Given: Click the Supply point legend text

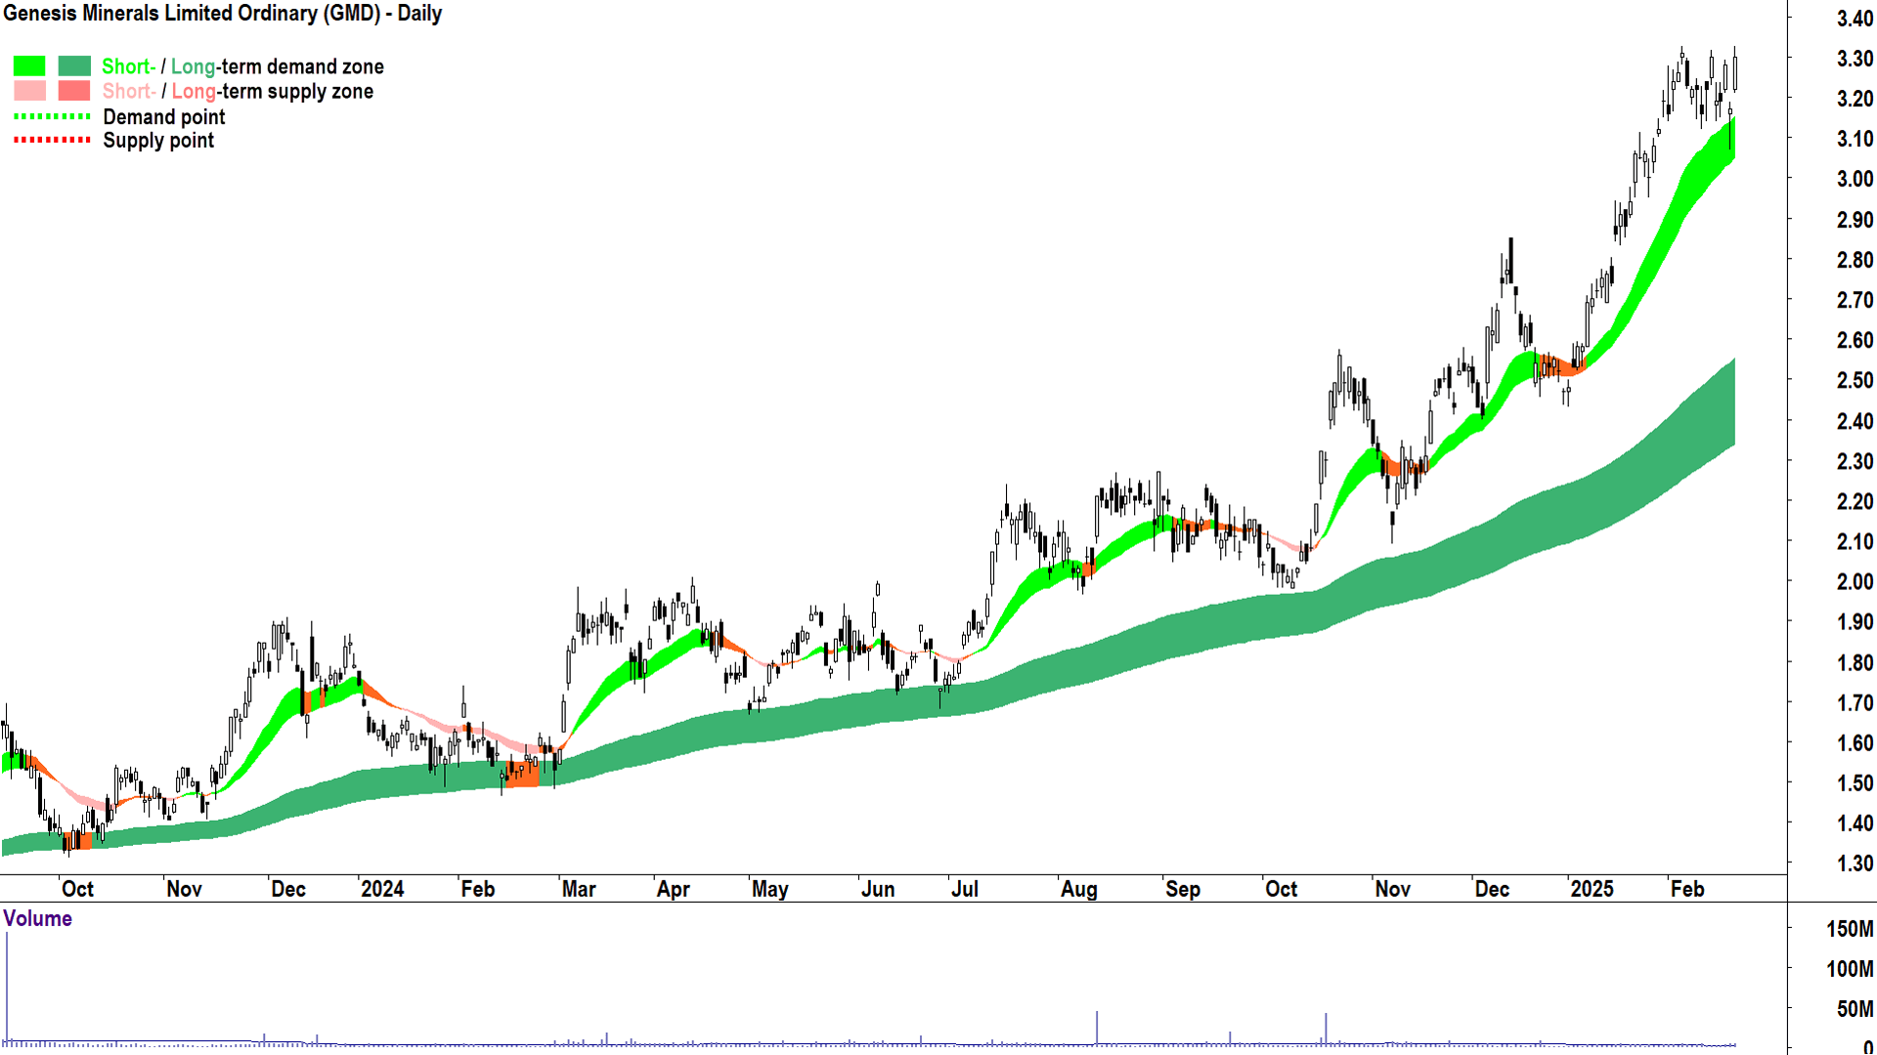Looking at the screenshot, I should pyautogui.click(x=158, y=141).
